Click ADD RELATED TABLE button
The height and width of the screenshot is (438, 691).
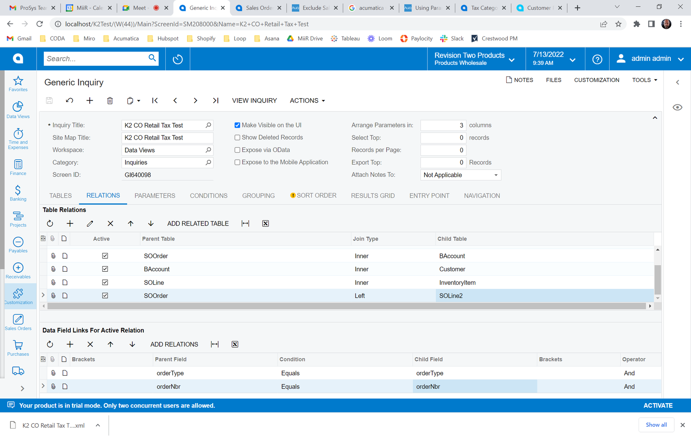pyautogui.click(x=198, y=223)
